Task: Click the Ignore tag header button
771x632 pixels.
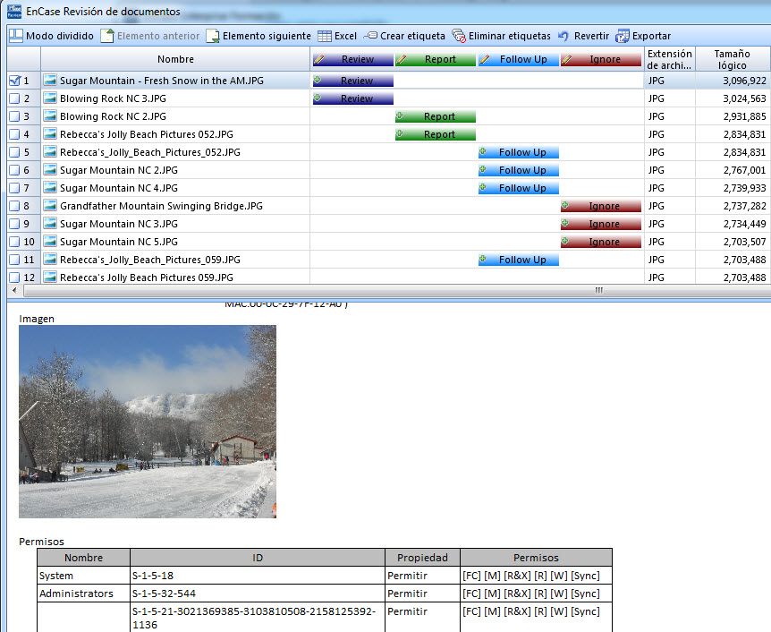Action: [x=601, y=60]
